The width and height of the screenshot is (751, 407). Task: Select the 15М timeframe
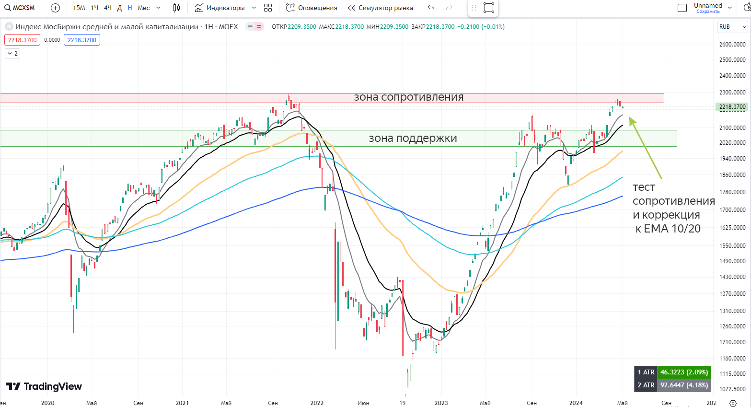[79, 8]
